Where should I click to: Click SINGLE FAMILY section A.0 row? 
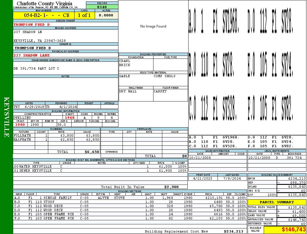(130, 198)
